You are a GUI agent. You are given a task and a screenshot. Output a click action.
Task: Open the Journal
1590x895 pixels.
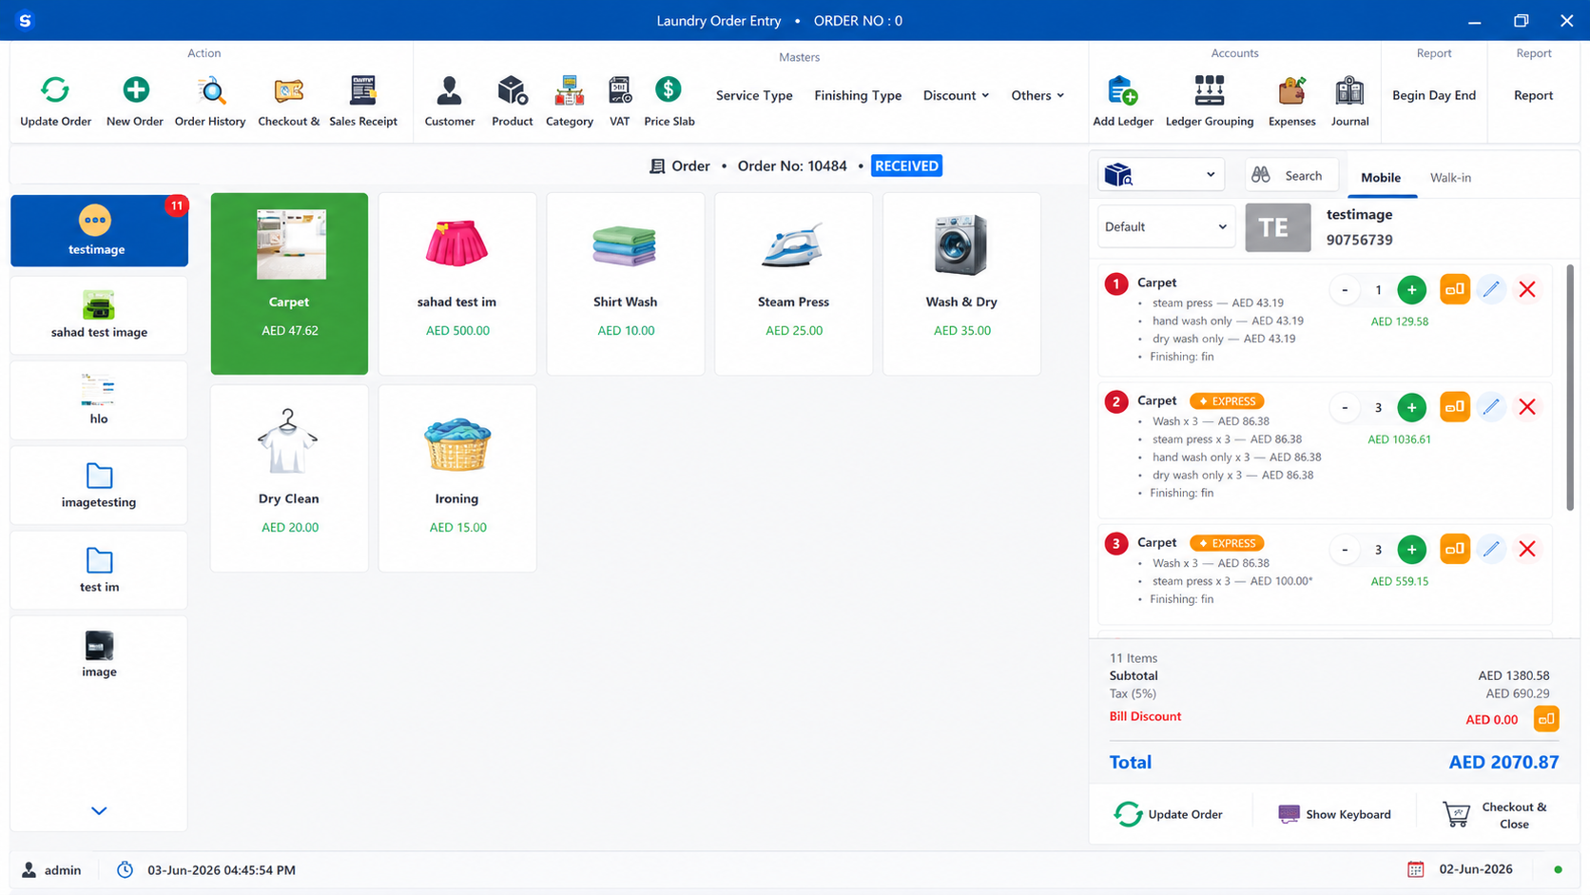pos(1349,102)
